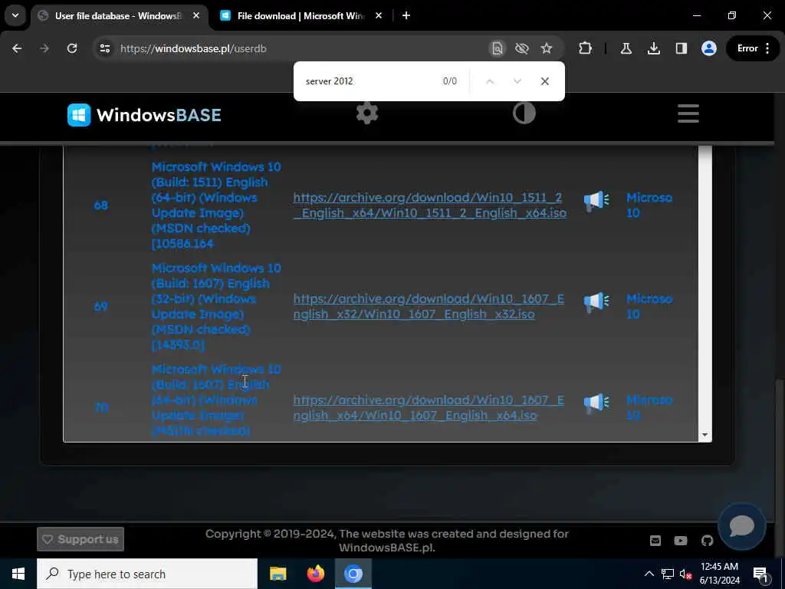Click the crossed-out eye icon in the address bar
Viewport: 785px width, 589px height.
click(x=521, y=48)
